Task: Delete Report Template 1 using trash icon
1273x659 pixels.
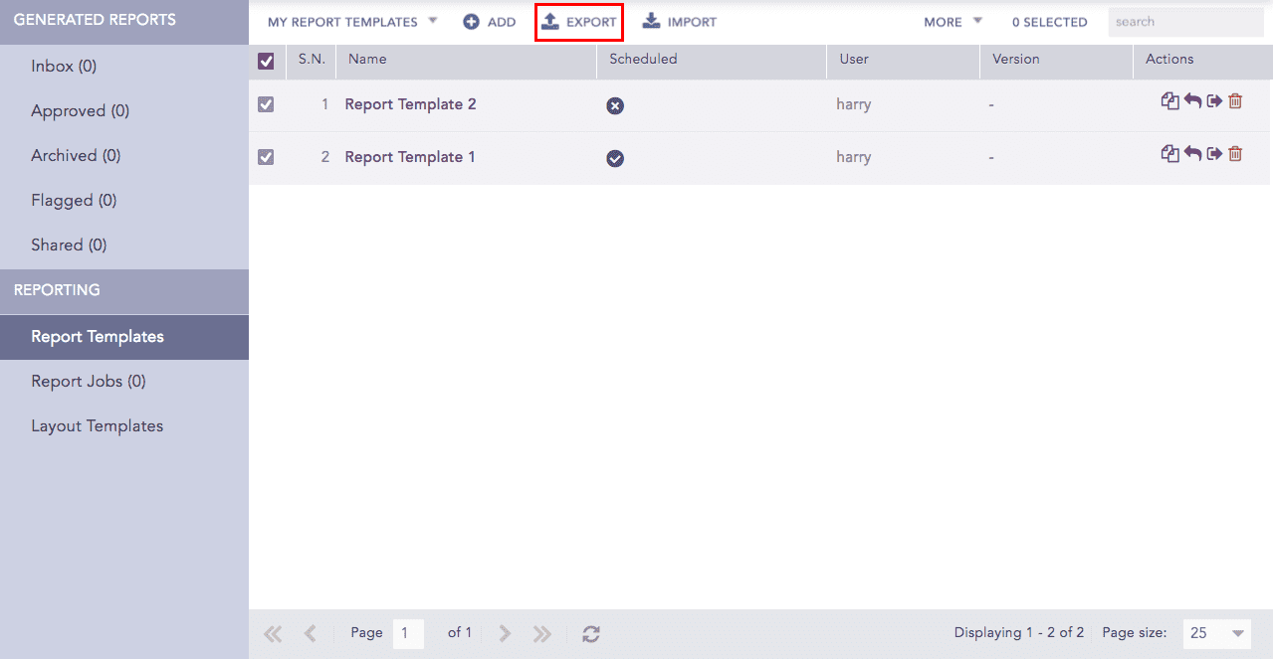Action: (1235, 154)
